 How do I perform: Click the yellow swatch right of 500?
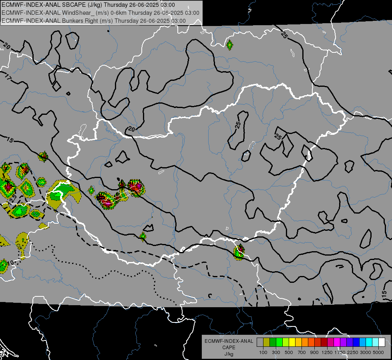pos(292,342)
